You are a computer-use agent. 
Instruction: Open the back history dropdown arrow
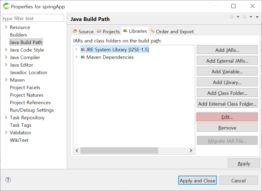pos(238,17)
